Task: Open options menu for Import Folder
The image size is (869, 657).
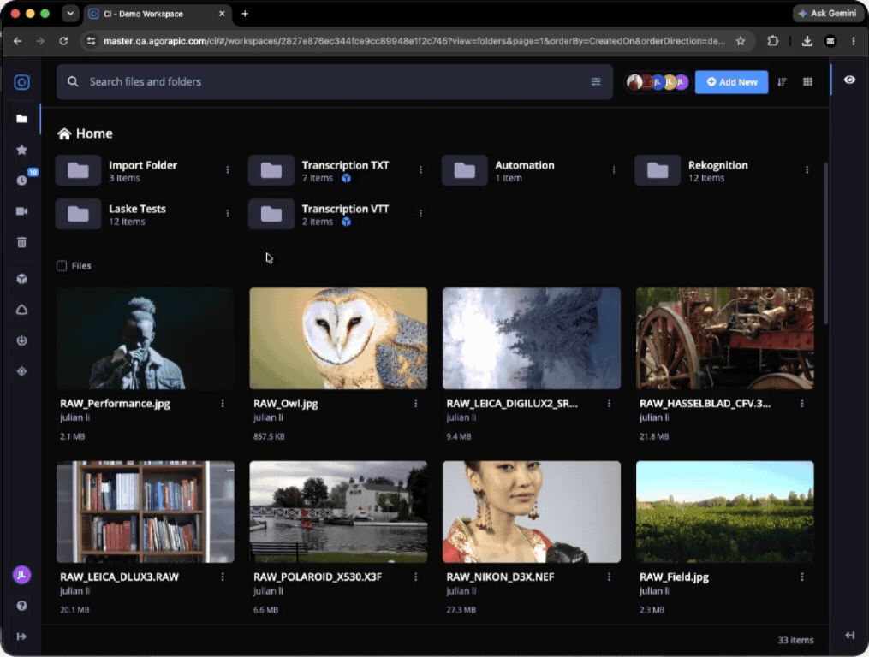Action: 228,169
